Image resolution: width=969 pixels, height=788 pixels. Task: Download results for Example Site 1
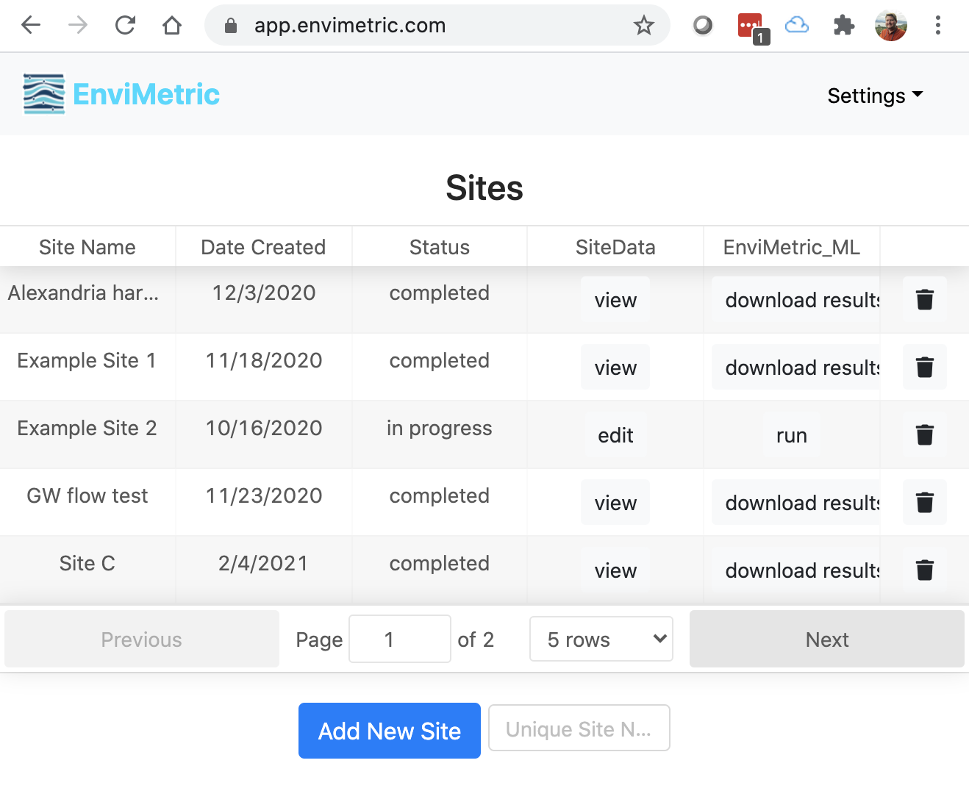[x=796, y=367]
